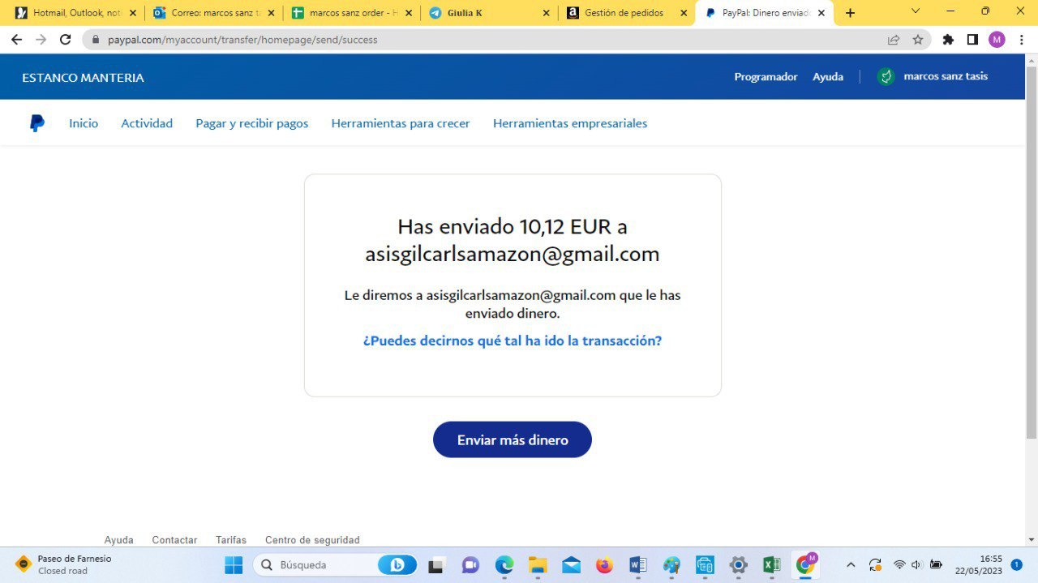The height and width of the screenshot is (583, 1038).
Task: Expand the system tray hidden icons chevron
Action: click(x=851, y=565)
